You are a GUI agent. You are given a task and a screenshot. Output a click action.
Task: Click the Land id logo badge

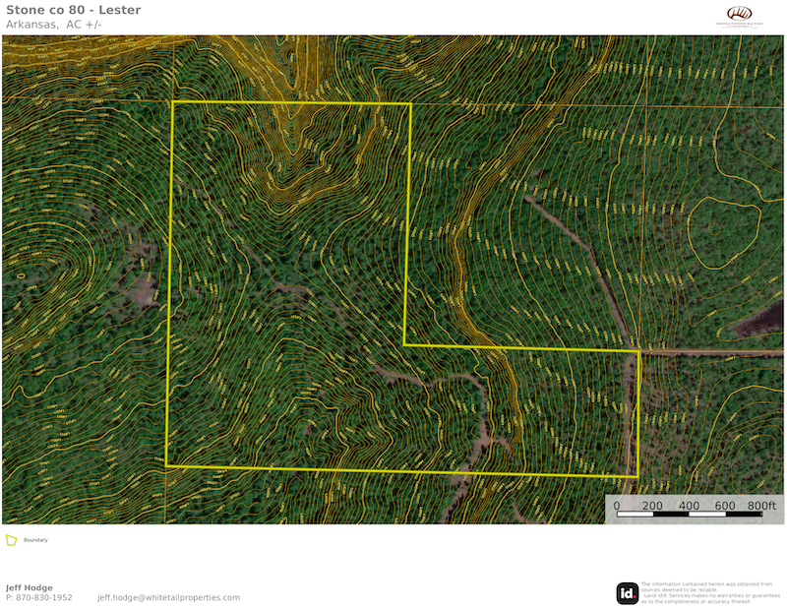627,592
